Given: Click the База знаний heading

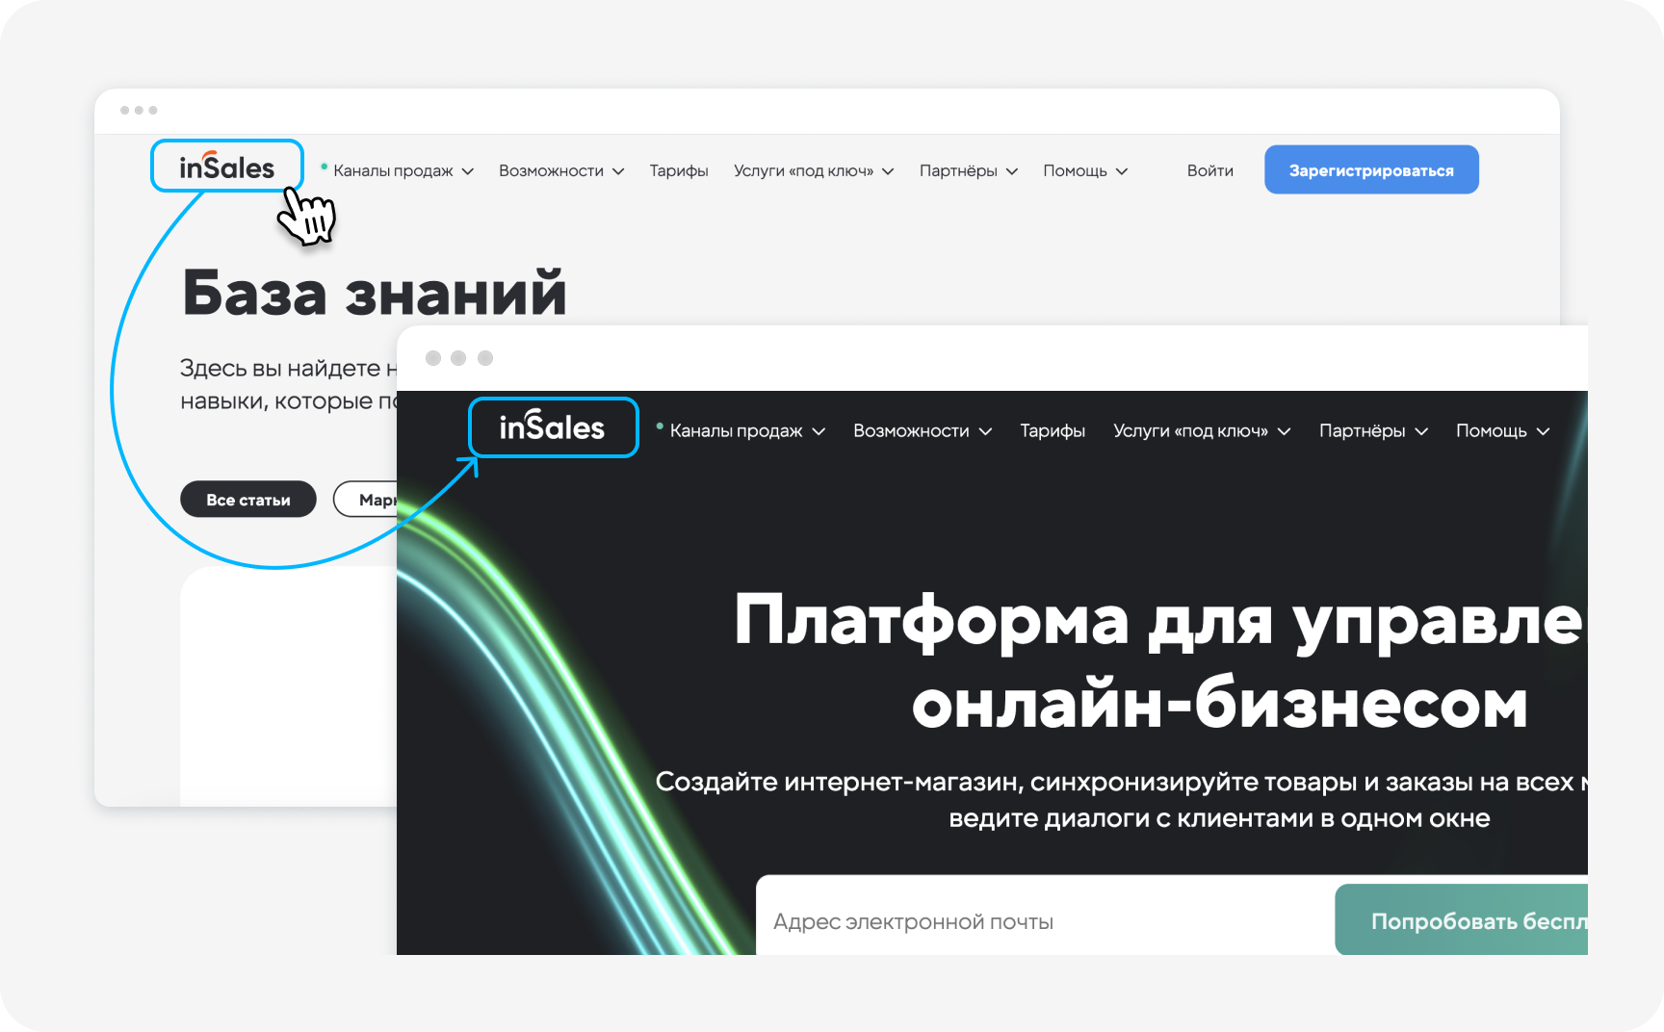Looking at the screenshot, I should [375, 293].
